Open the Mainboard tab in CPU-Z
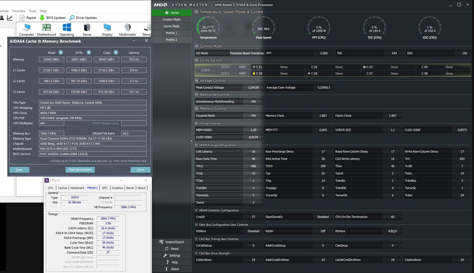 point(77,188)
